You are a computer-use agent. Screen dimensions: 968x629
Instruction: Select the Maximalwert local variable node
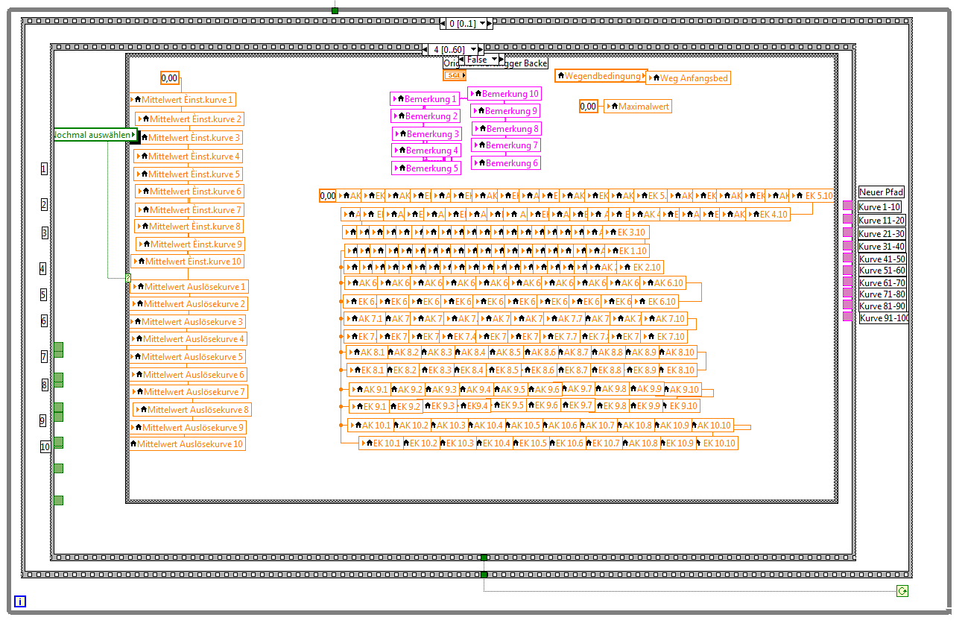tap(637, 107)
